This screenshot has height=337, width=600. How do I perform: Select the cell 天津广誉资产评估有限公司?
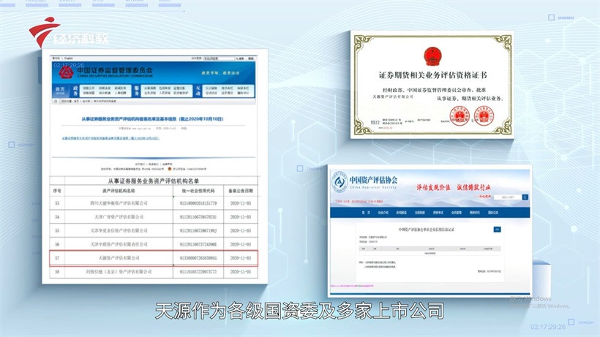coord(119,217)
